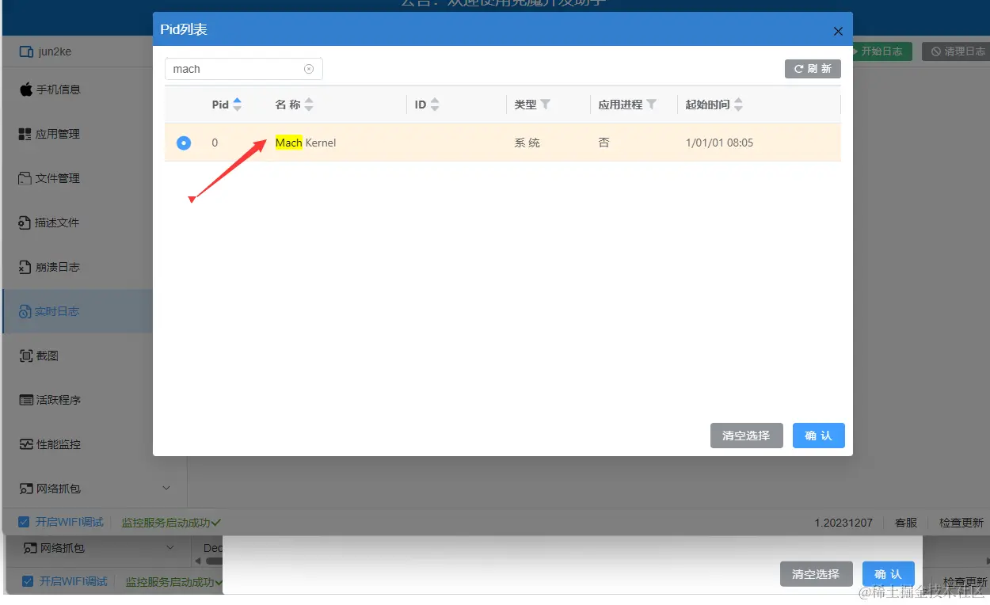Click the Pid value 0 cell
This screenshot has width=990, height=605.
click(x=215, y=143)
